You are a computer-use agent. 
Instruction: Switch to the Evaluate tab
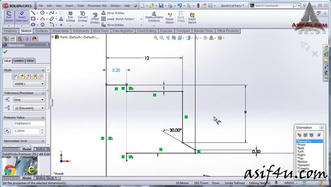(x=166, y=31)
